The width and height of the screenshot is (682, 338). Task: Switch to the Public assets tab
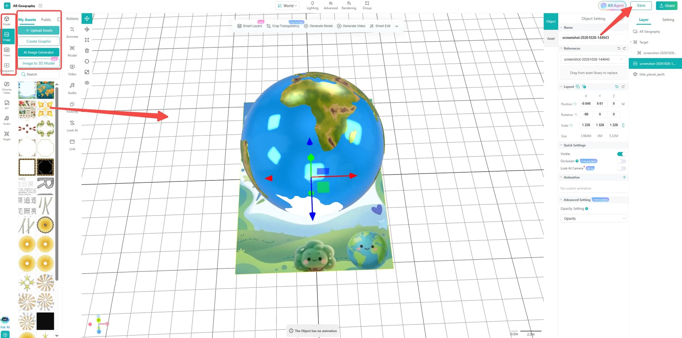46,20
